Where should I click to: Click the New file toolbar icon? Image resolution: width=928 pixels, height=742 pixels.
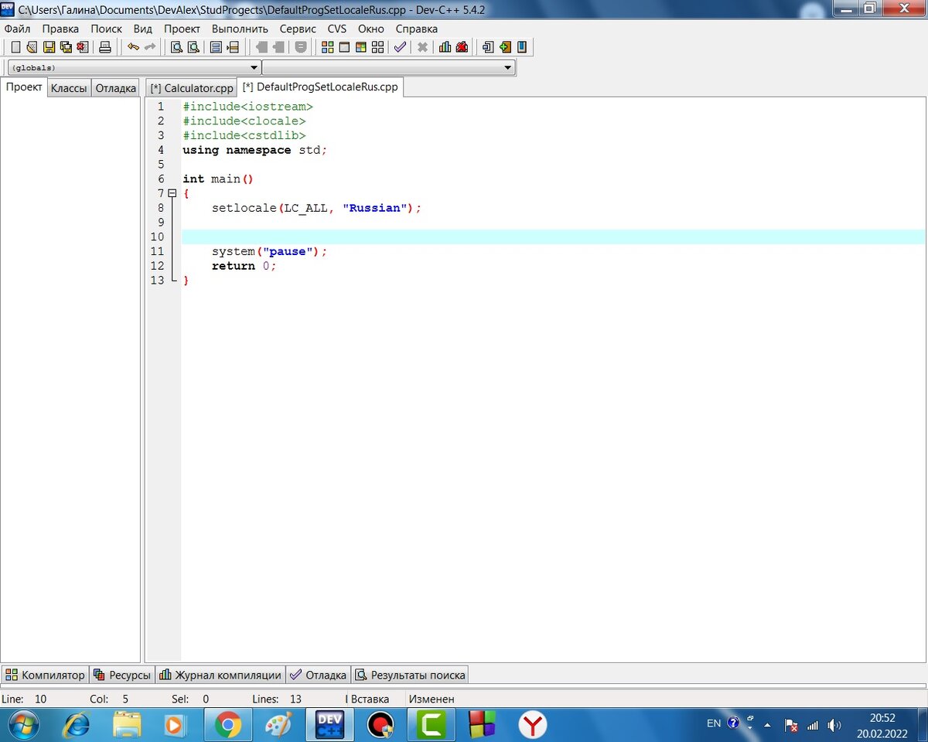click(15, 47)
